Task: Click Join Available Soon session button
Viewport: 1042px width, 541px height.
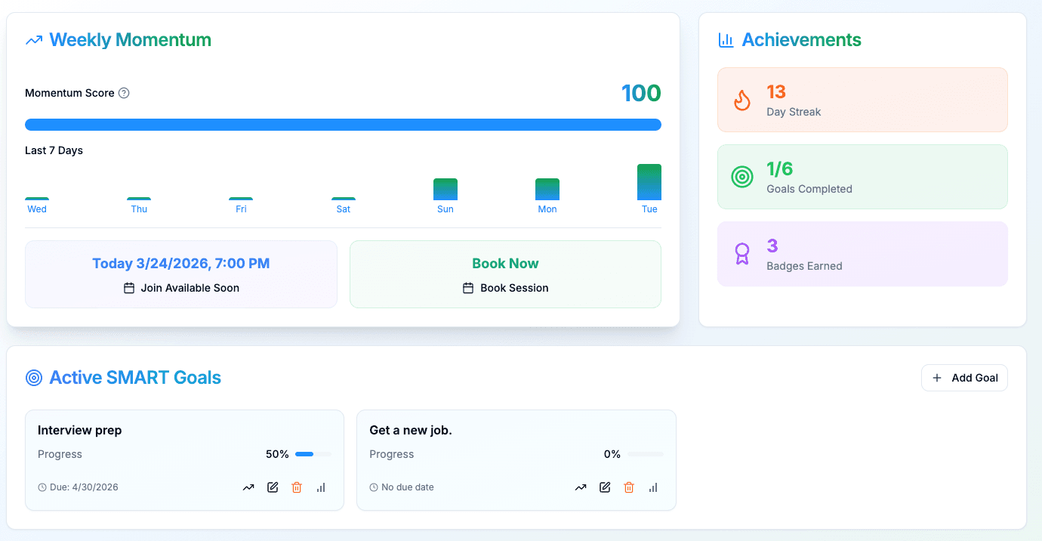Action: pos(181,288)
